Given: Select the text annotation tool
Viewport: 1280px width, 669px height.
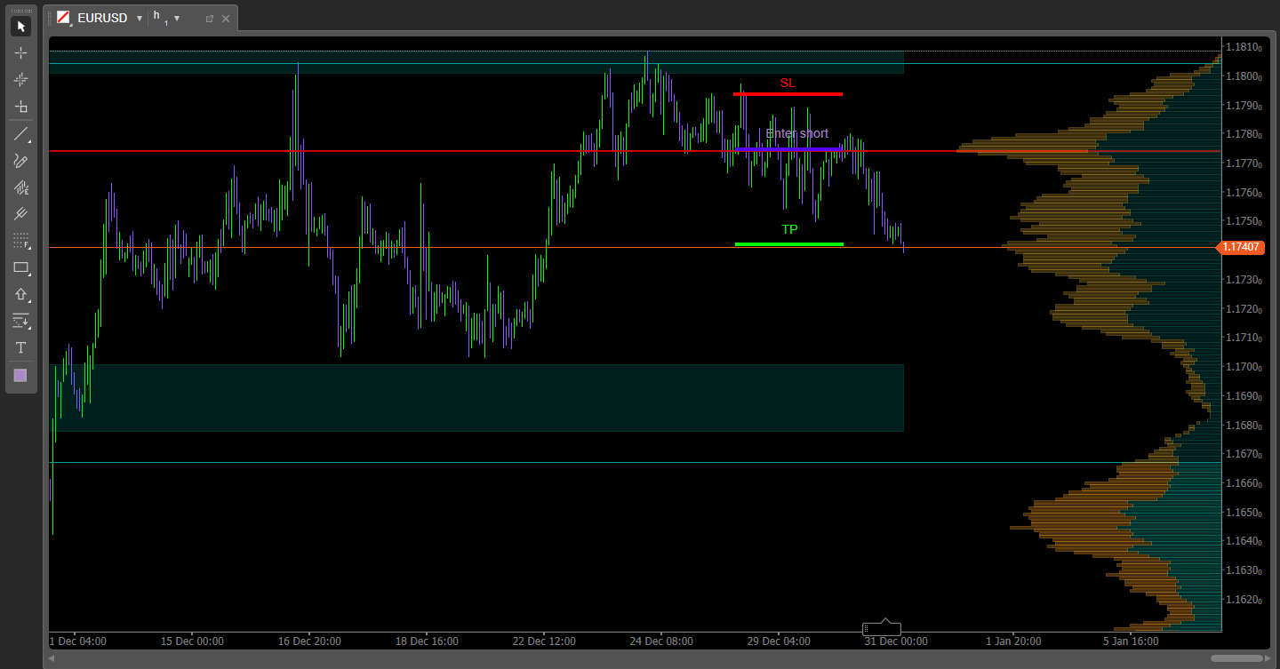Looking at the screenshot, I should [20, 347].
